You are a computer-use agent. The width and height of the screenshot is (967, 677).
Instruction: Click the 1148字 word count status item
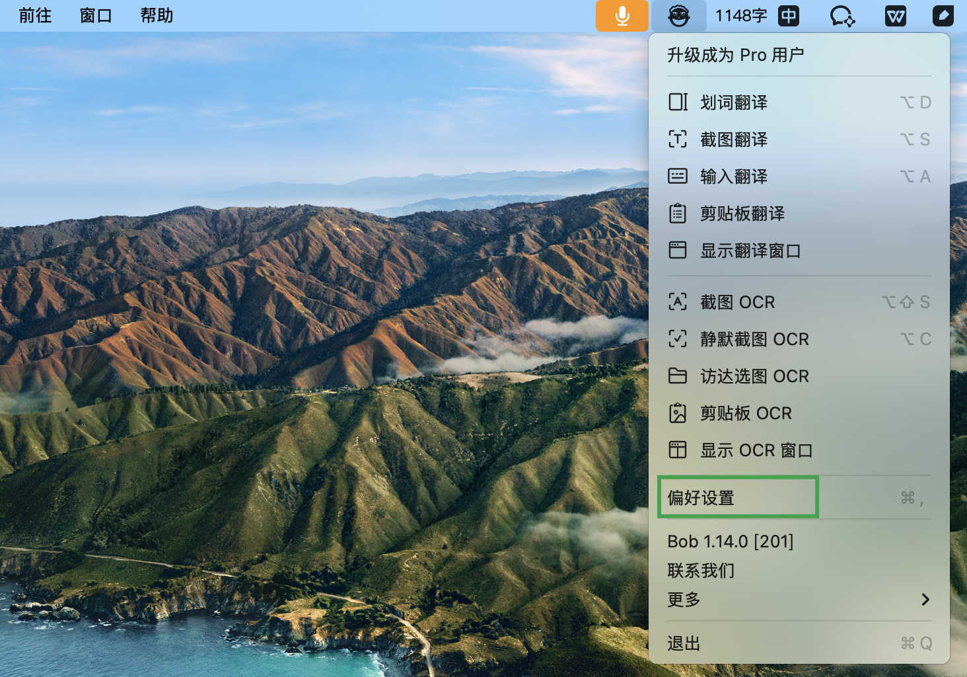pos(741,15)
